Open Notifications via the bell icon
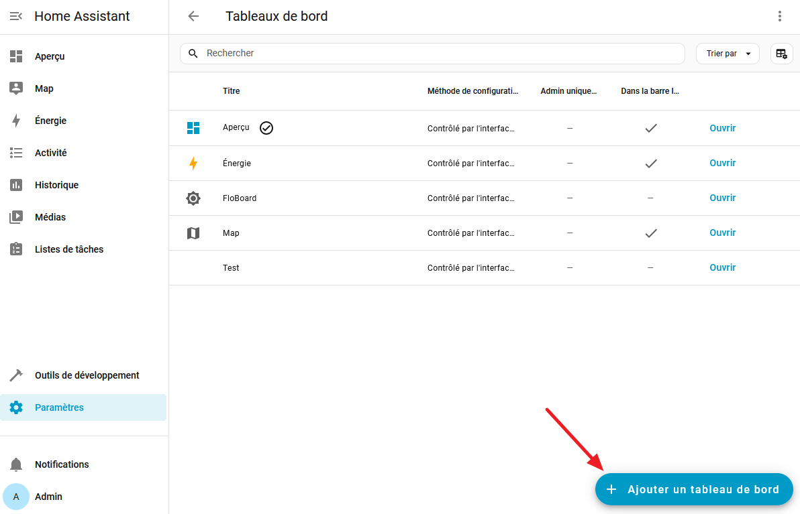The image size is (800, 514). (16, 464)
